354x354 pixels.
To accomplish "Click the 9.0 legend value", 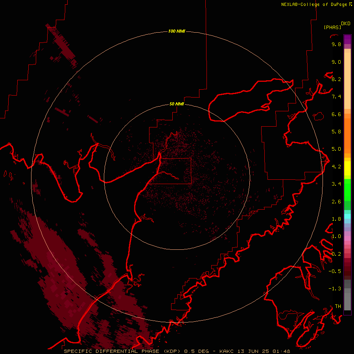I will (x=336, y=62).
